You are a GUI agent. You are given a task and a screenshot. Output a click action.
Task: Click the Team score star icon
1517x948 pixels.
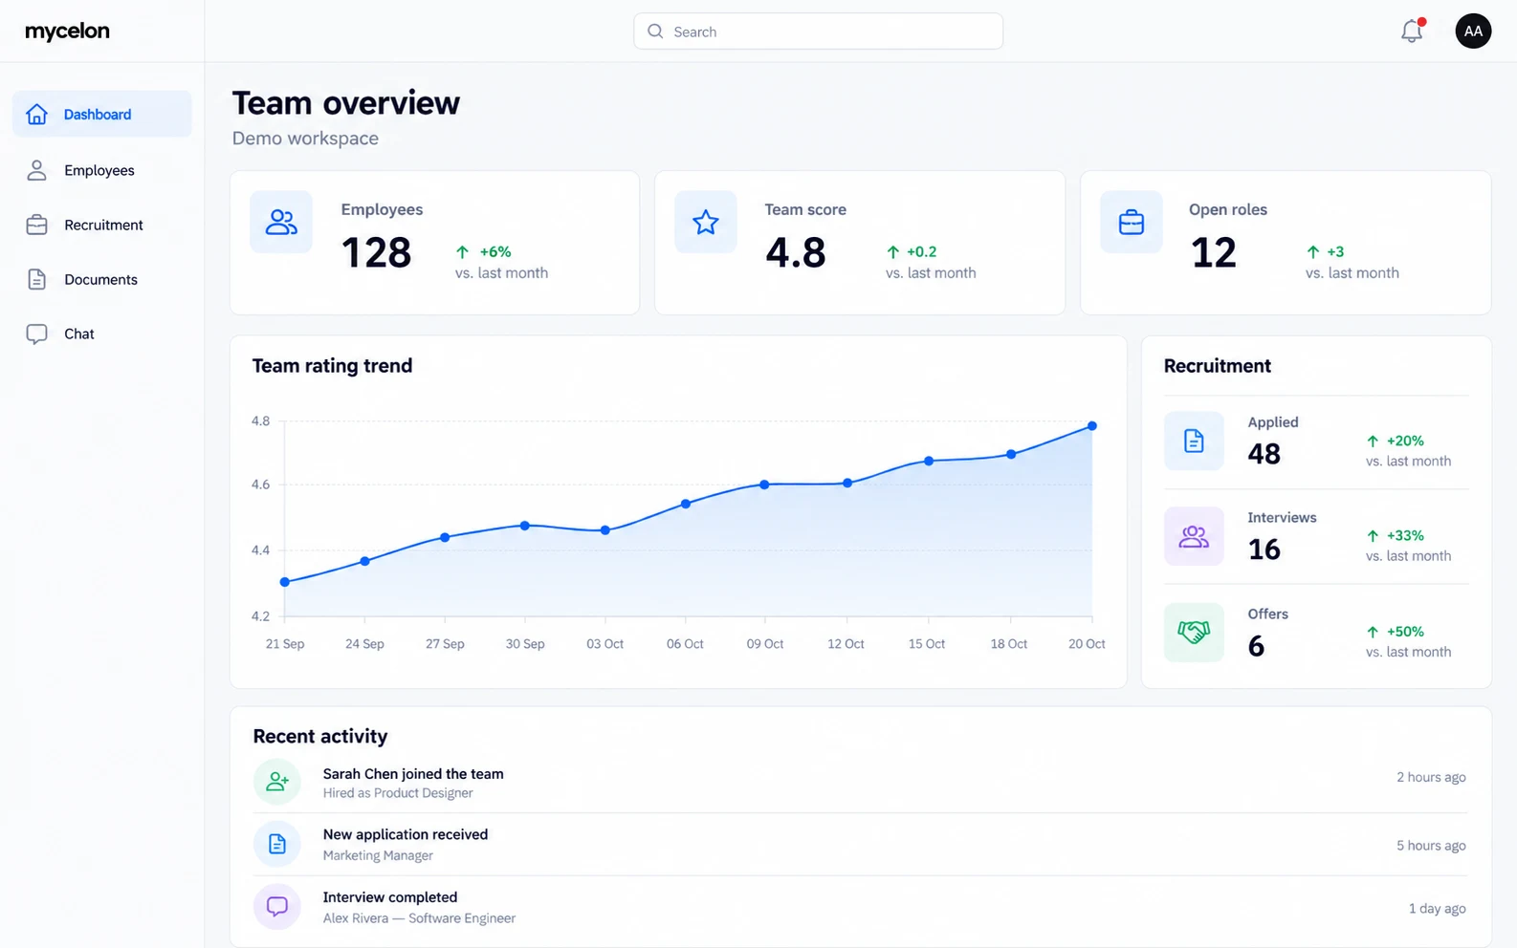coord(706,222)
